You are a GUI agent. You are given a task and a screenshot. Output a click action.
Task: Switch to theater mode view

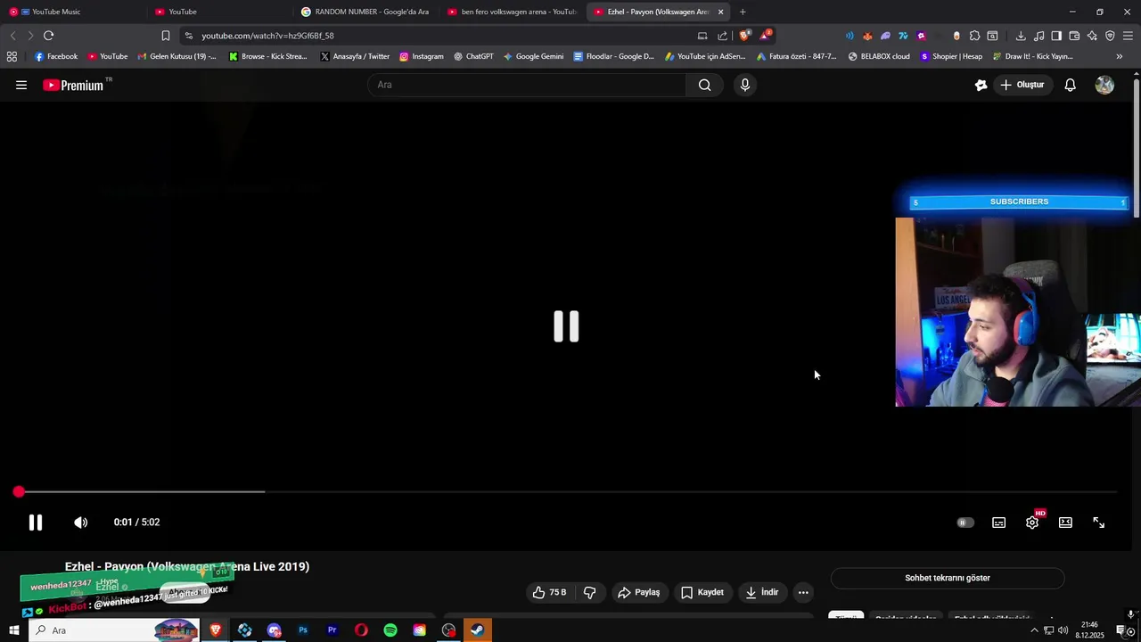[x=1065, y=523]
